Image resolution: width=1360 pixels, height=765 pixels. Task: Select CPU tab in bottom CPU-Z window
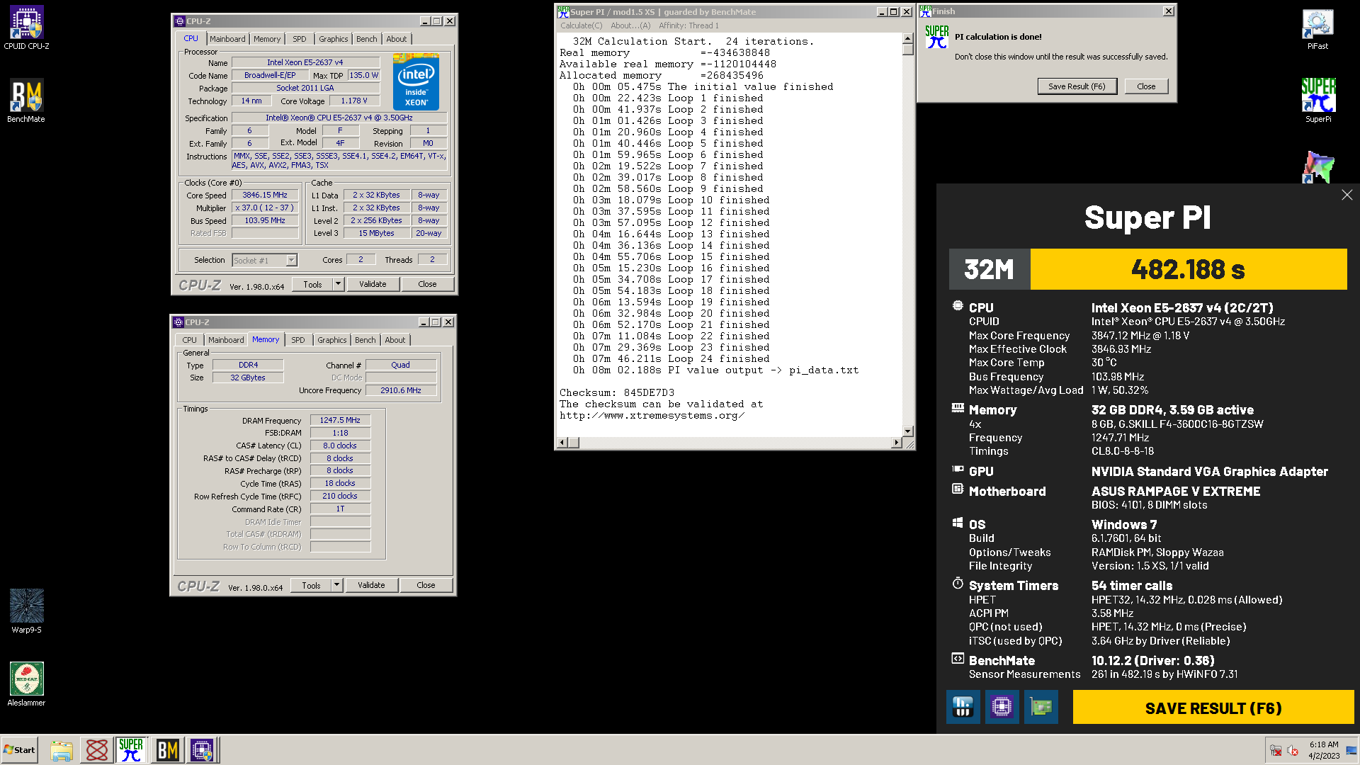pos(189,340)
